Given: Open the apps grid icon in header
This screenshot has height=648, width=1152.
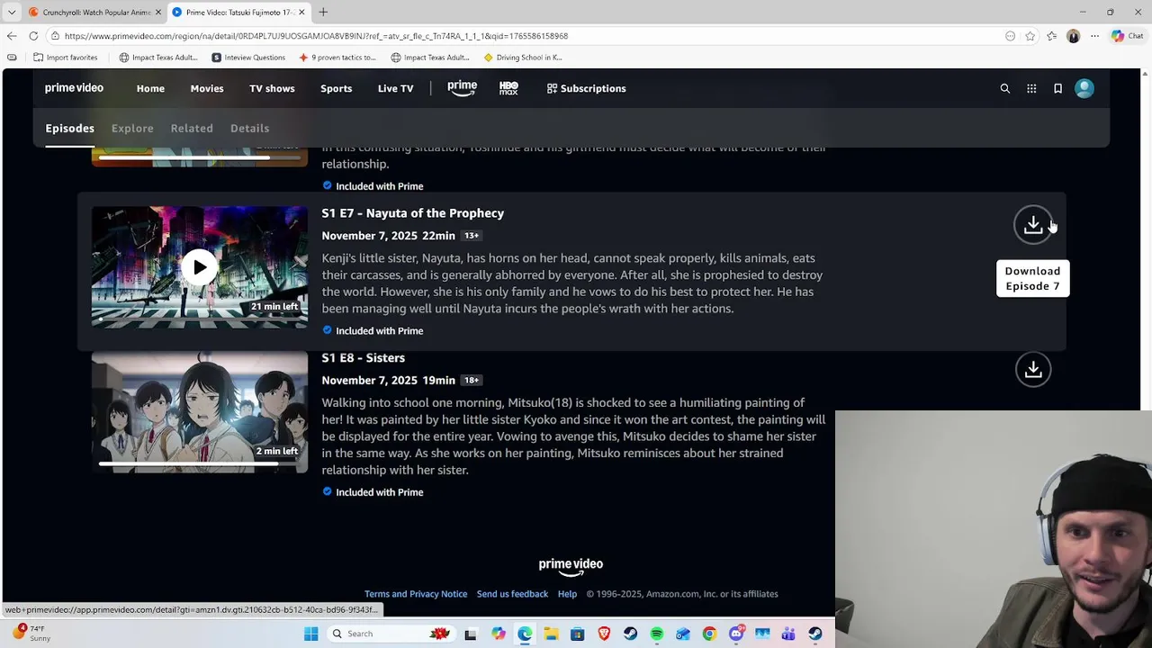Looking at the screenshot, I should click(1031, 88).
